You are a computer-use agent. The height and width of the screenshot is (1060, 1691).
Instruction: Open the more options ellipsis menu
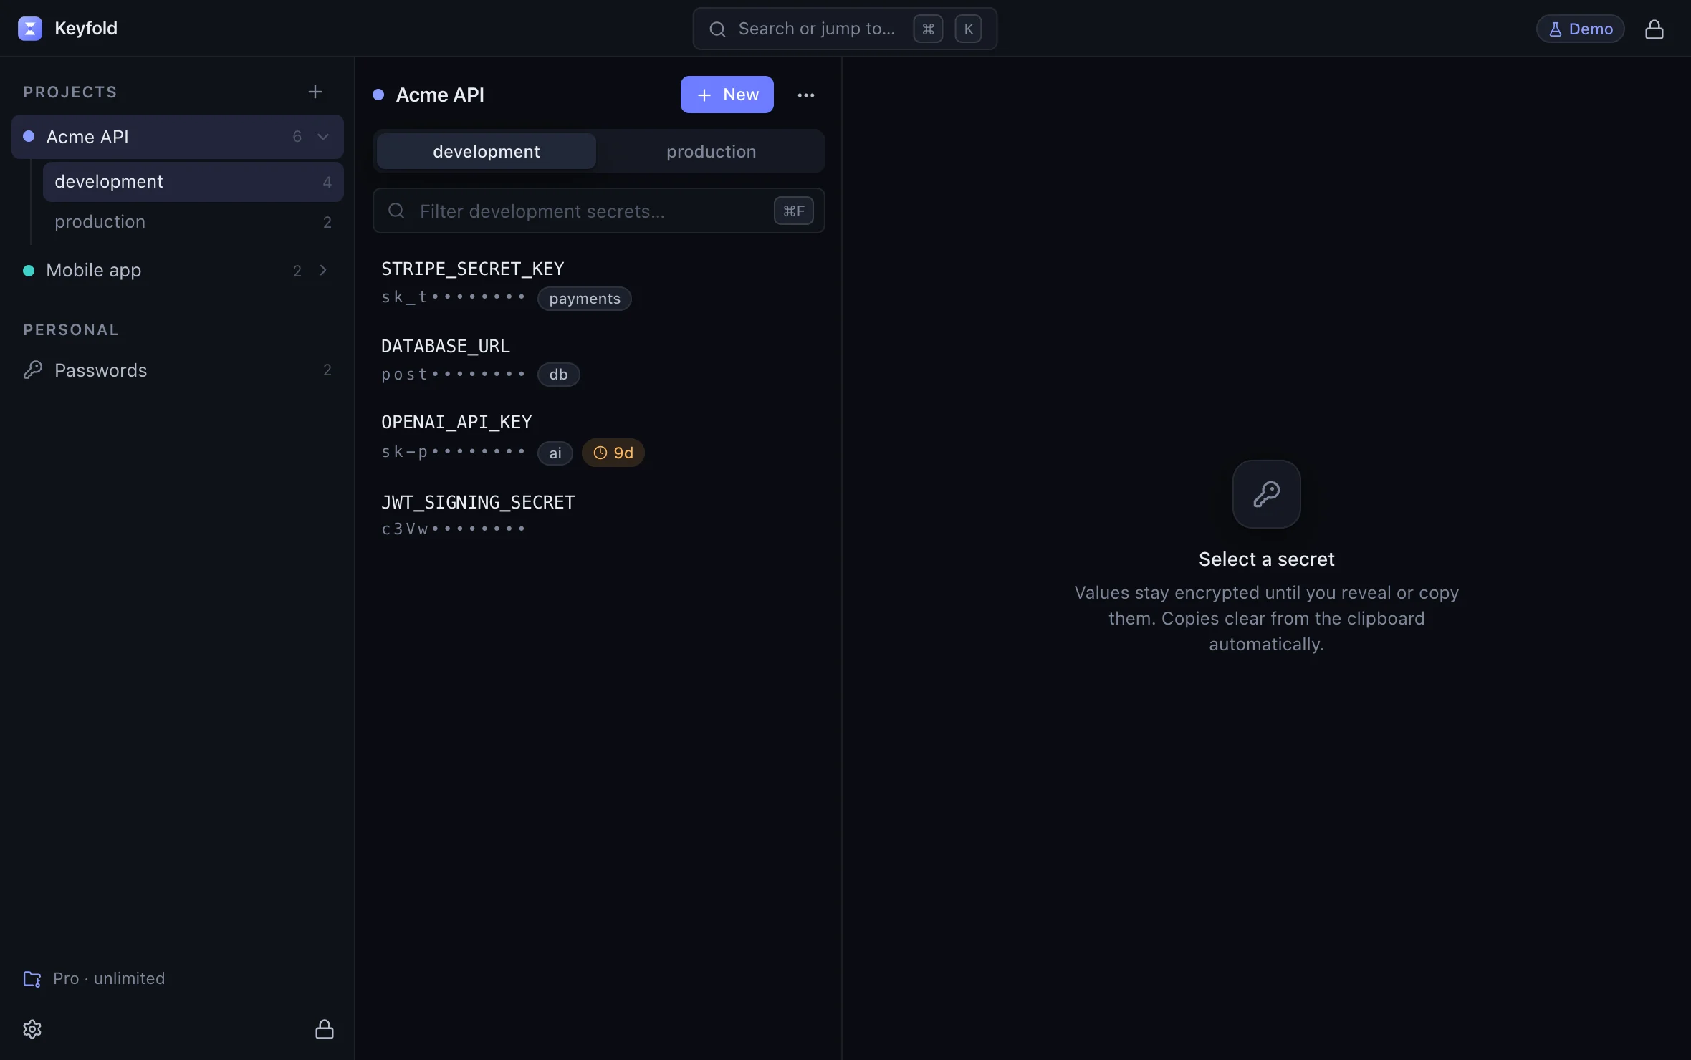806,95
